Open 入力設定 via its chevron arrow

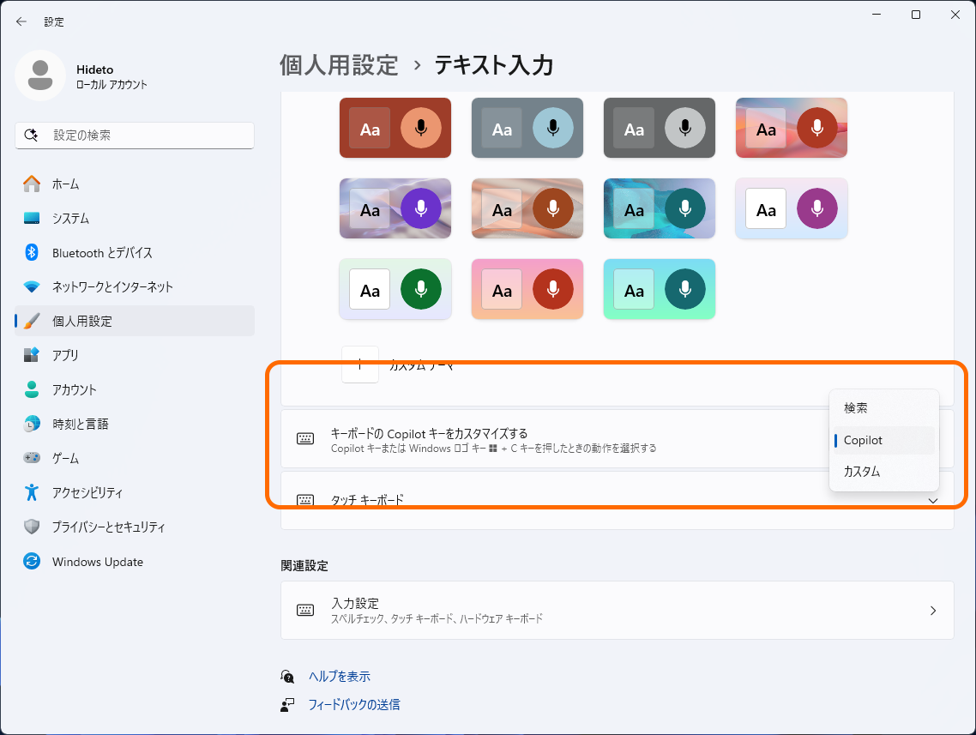(932, 610)
